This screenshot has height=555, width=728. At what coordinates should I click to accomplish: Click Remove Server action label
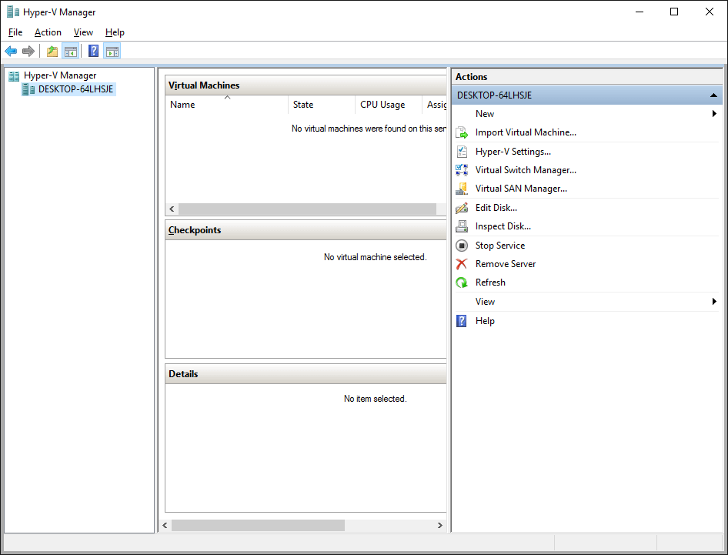pos(505,264)
